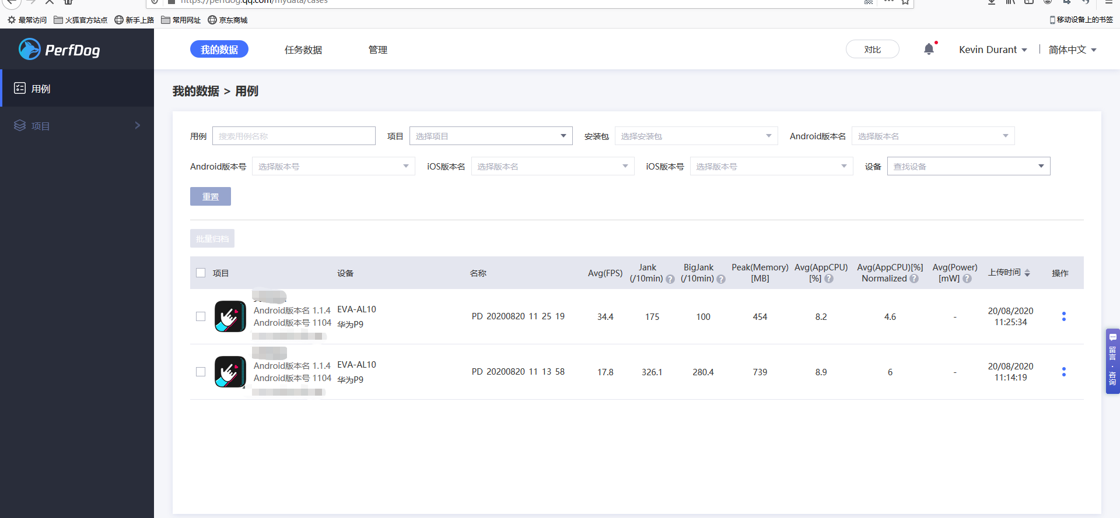The image size is (1120, 518).
Task: Click the Peak(Memory) [MB] column header
Action: coord(760,273)
